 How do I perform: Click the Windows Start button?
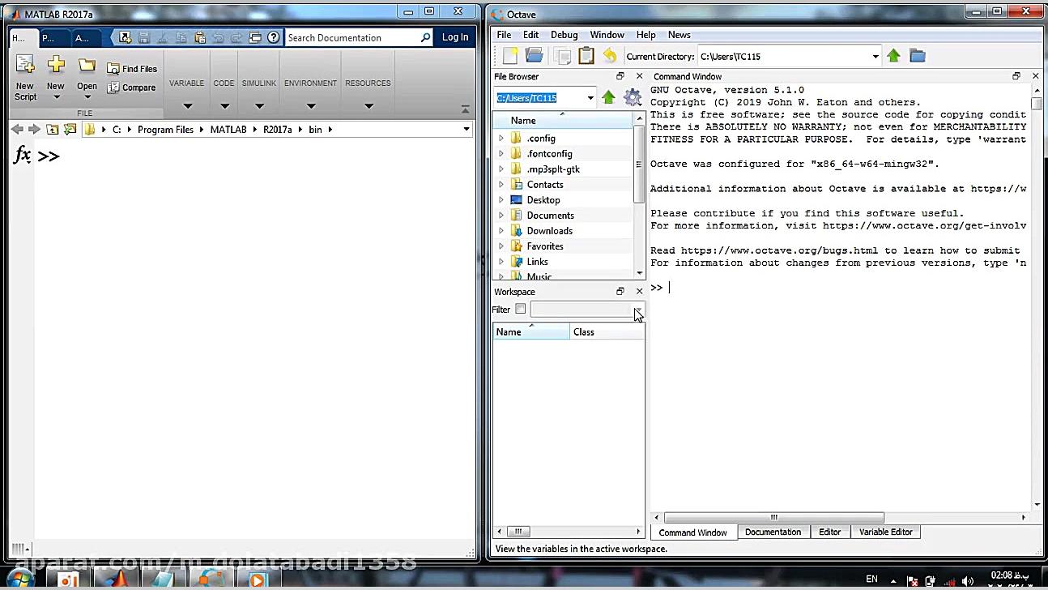coord(19,579)
